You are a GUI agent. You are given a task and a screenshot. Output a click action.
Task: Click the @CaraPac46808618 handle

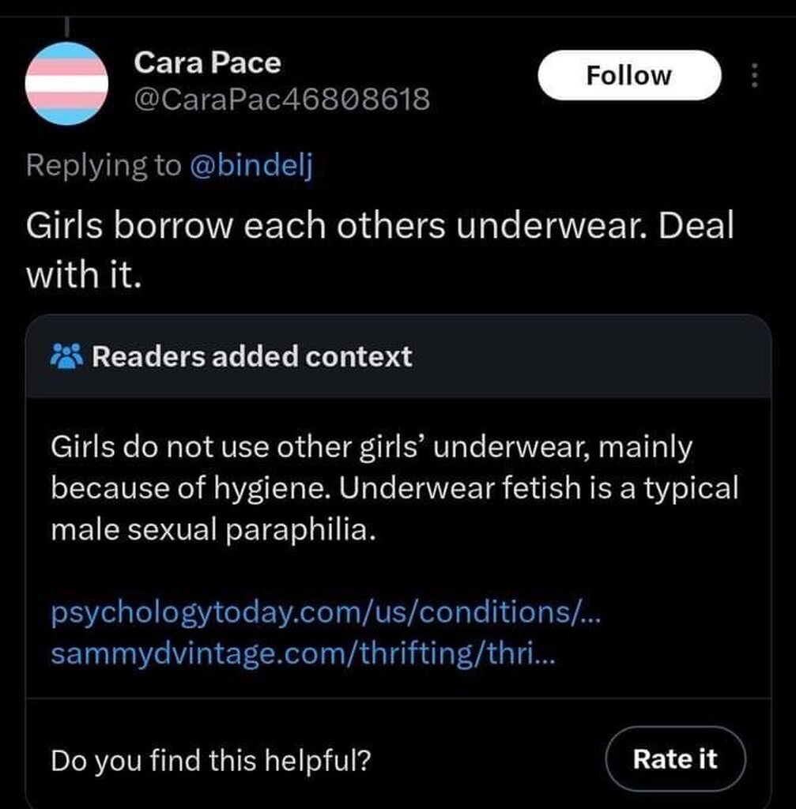282,100
